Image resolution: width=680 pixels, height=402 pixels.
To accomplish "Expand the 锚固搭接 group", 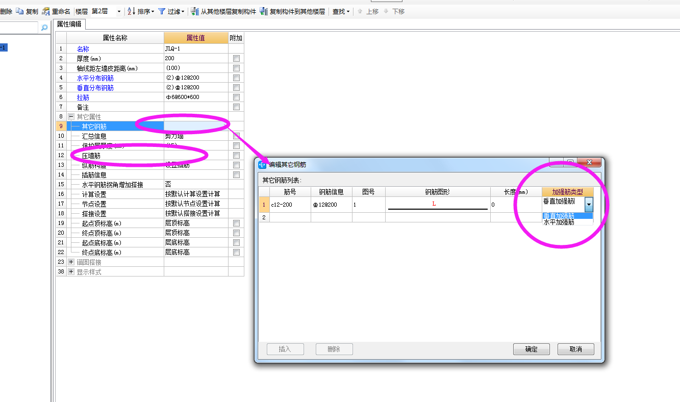I will (x=71, y=262).
